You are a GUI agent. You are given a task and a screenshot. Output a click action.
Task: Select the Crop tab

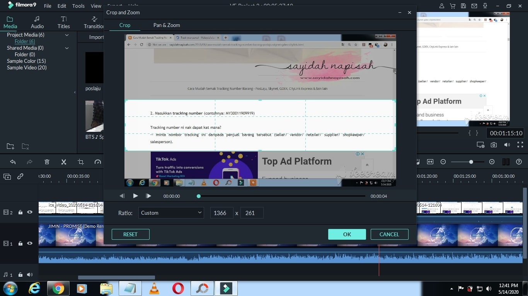click(x=125, y=25)
